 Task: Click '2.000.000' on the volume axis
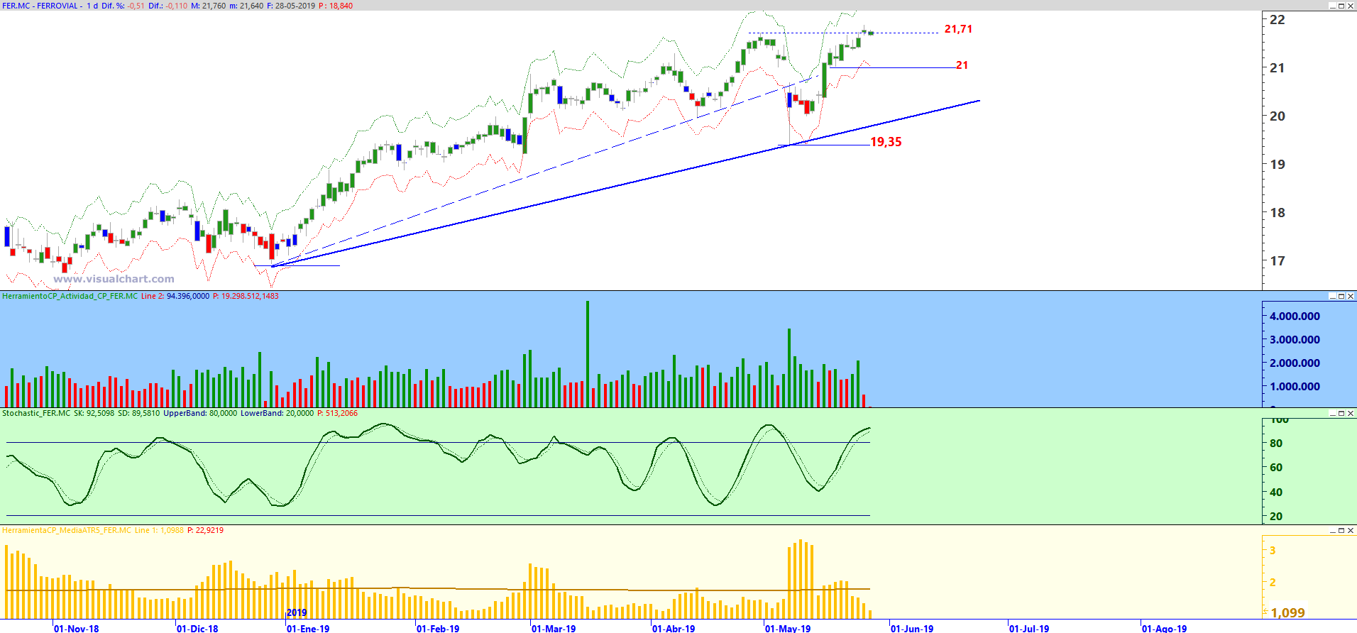[x=1295, y=363]
